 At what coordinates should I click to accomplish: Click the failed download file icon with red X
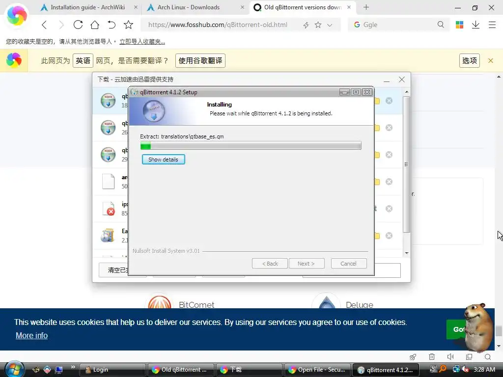(109, 208)
